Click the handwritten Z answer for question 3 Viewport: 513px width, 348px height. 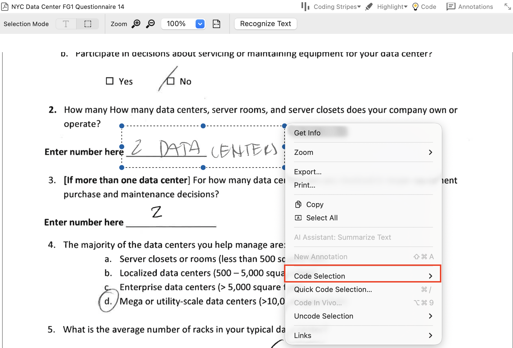[156, 212]
